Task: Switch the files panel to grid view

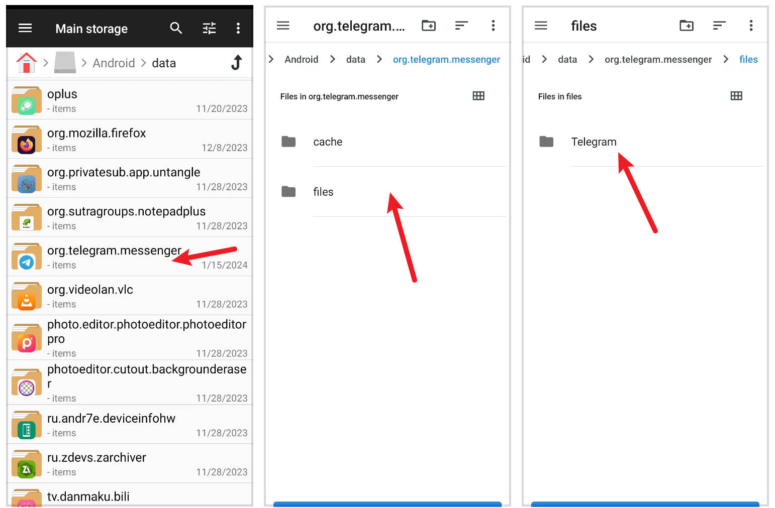Action: (736, 96)
